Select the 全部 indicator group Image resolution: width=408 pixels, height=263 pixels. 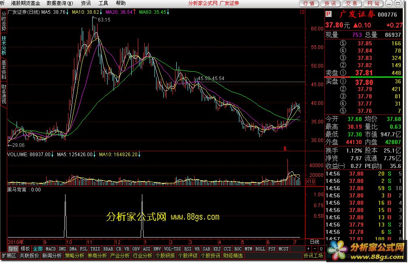(x=38, y=249)
